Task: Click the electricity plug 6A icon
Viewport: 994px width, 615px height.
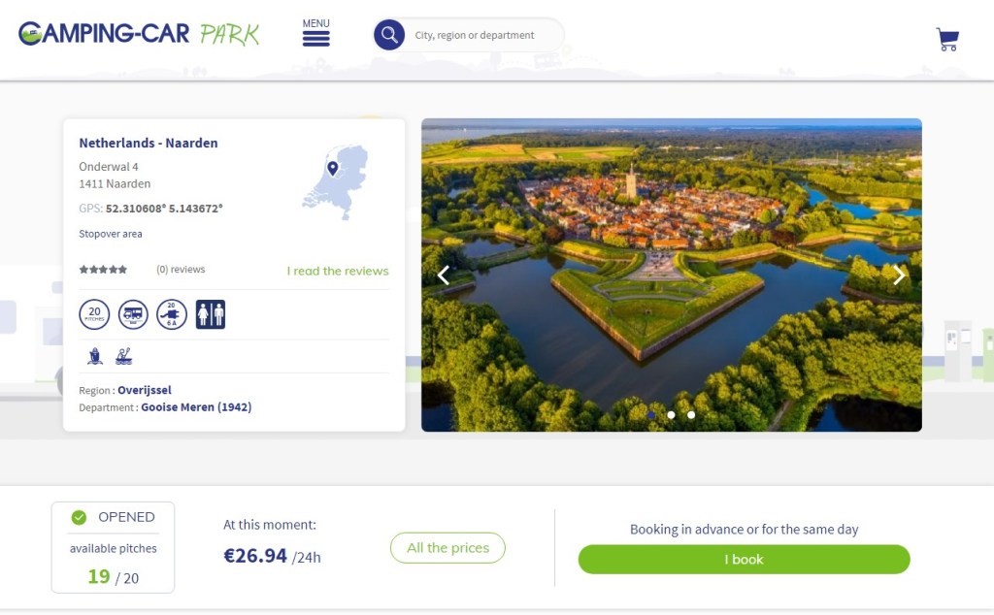Action: click(x=172, y=314)
